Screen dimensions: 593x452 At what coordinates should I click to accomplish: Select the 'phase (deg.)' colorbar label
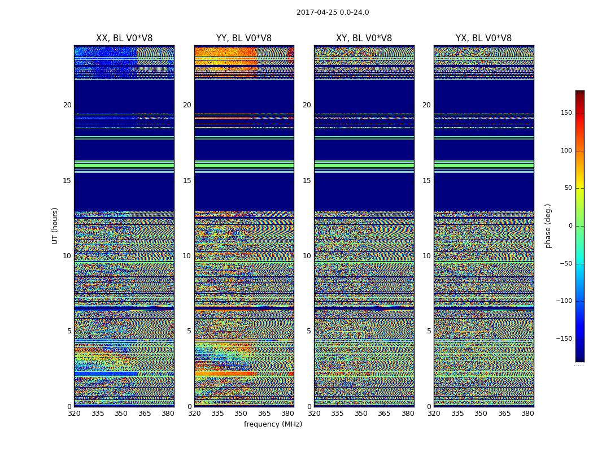click(x=548, y=226)
